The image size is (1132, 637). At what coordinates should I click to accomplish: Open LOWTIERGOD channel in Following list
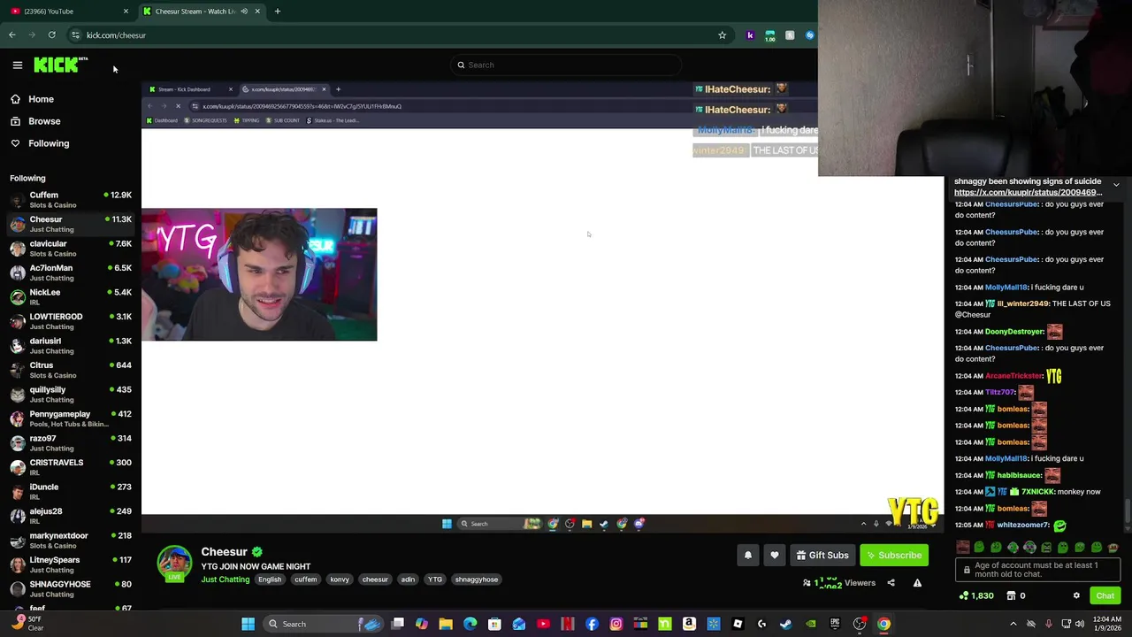(71, 321)
